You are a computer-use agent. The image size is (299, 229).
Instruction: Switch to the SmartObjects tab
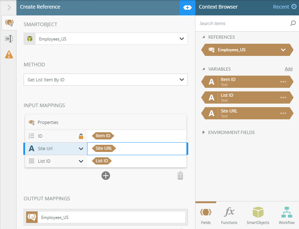(x=258, y=215)
